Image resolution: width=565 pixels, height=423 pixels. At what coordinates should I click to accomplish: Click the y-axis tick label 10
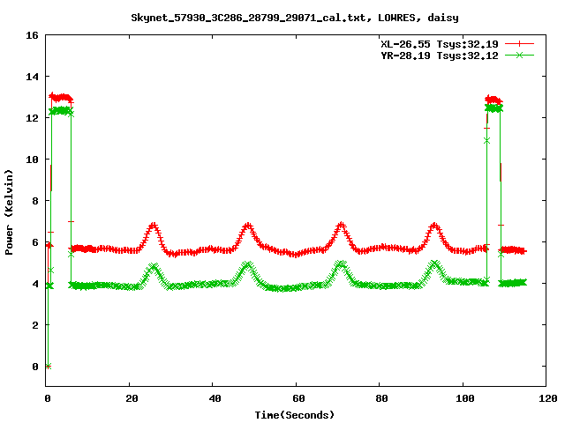32,160
